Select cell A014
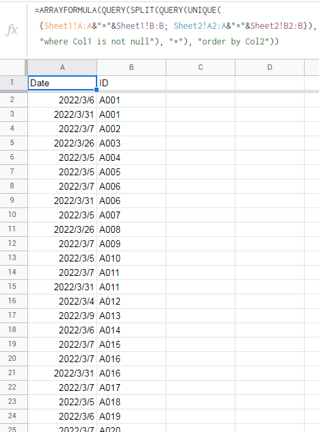This screenshot has height=432, width=319. [x=131, y=330]
